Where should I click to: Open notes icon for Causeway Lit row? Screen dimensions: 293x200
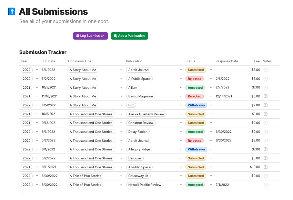pos(265,176)
